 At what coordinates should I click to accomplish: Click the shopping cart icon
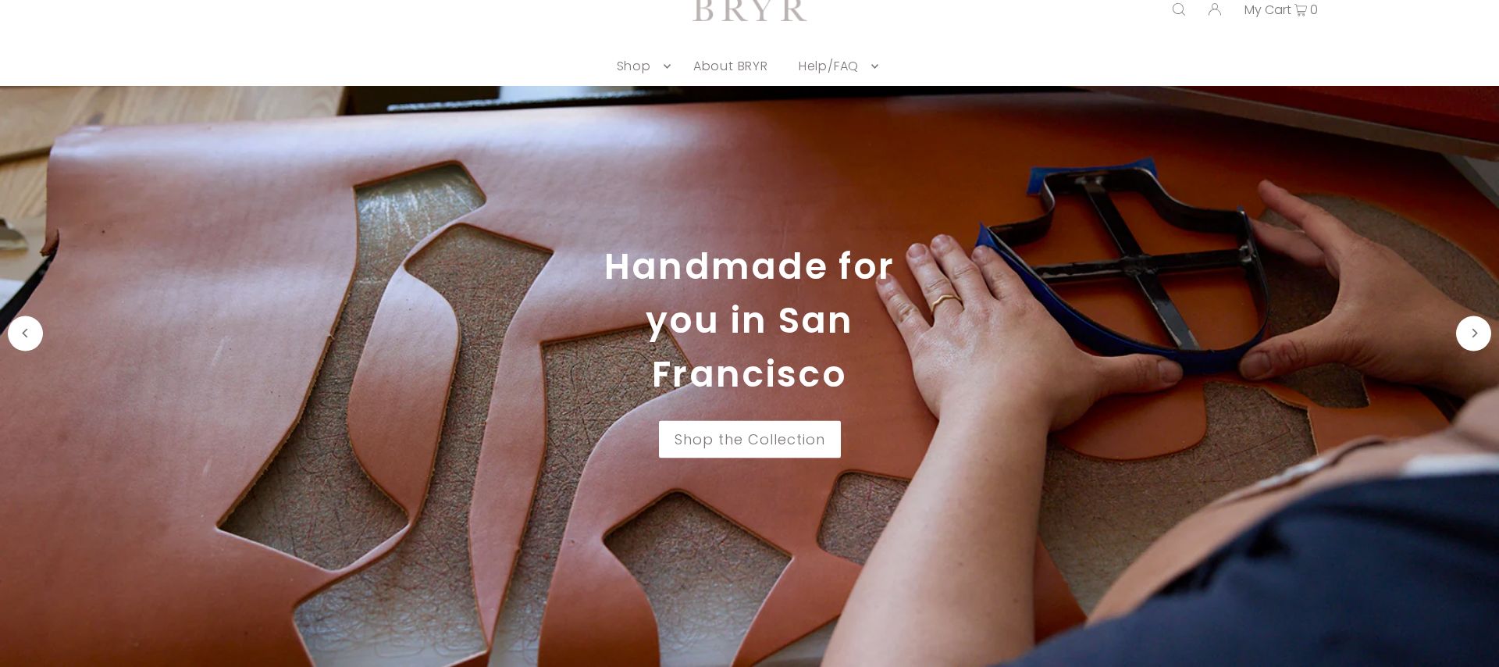tap(1300, 10)
